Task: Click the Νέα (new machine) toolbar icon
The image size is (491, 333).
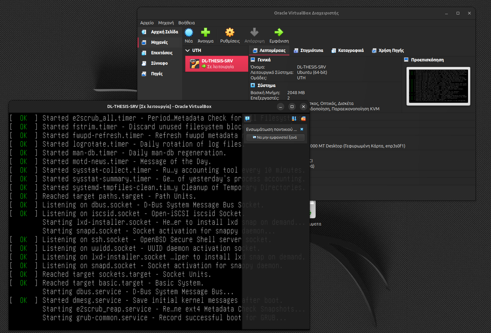Action: pos(189,32)
